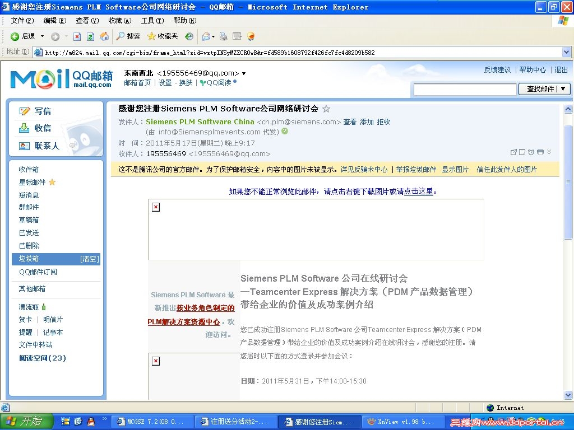Open the Forward history dropdown arrow

66,36
